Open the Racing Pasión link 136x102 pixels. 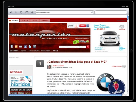(46, 51)
